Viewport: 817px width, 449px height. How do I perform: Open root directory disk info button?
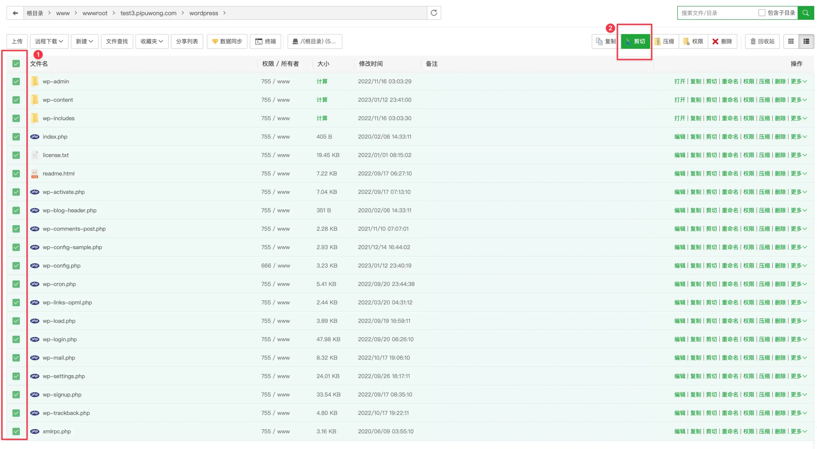click(315, 41)
